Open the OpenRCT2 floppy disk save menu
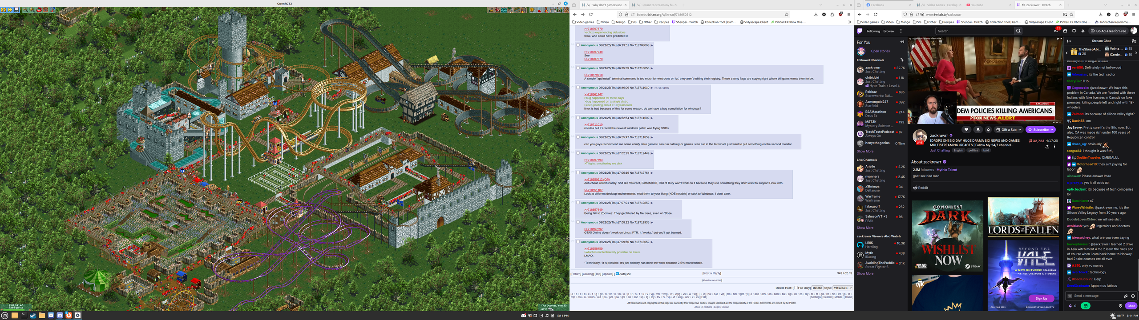The height and width of the screenshot is (320, 1139). [17, 10]
